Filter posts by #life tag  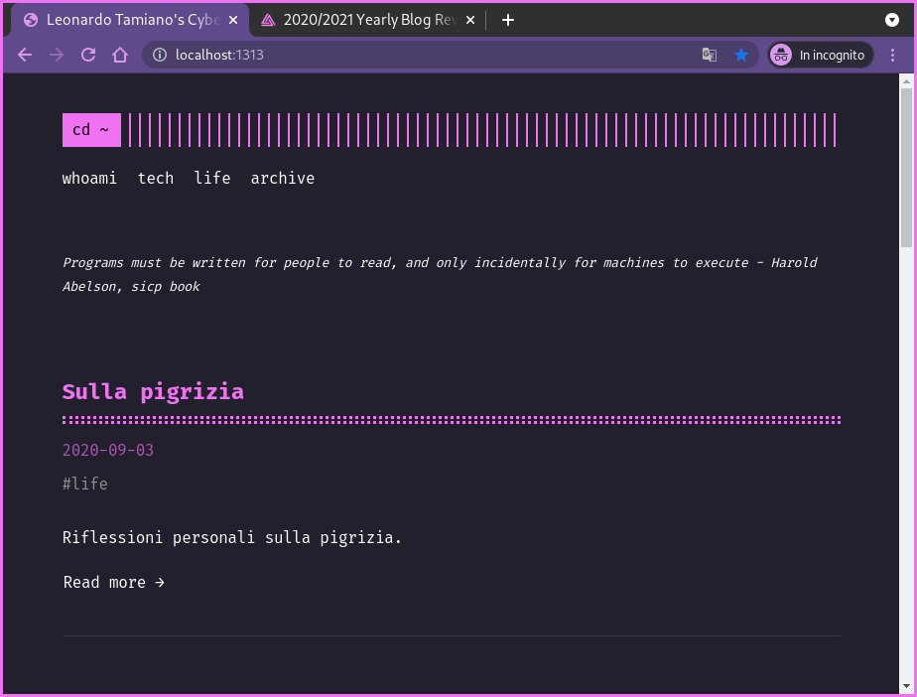click(84, 484)
